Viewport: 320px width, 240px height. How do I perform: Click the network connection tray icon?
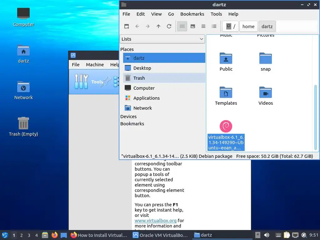click(x=295, y=235)
